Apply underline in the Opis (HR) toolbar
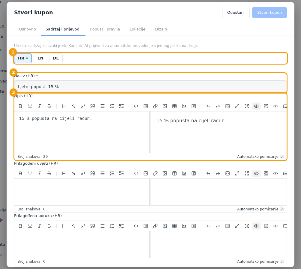Image resolution: width=301 pixels, height=269 pixels. coord(30,106)
